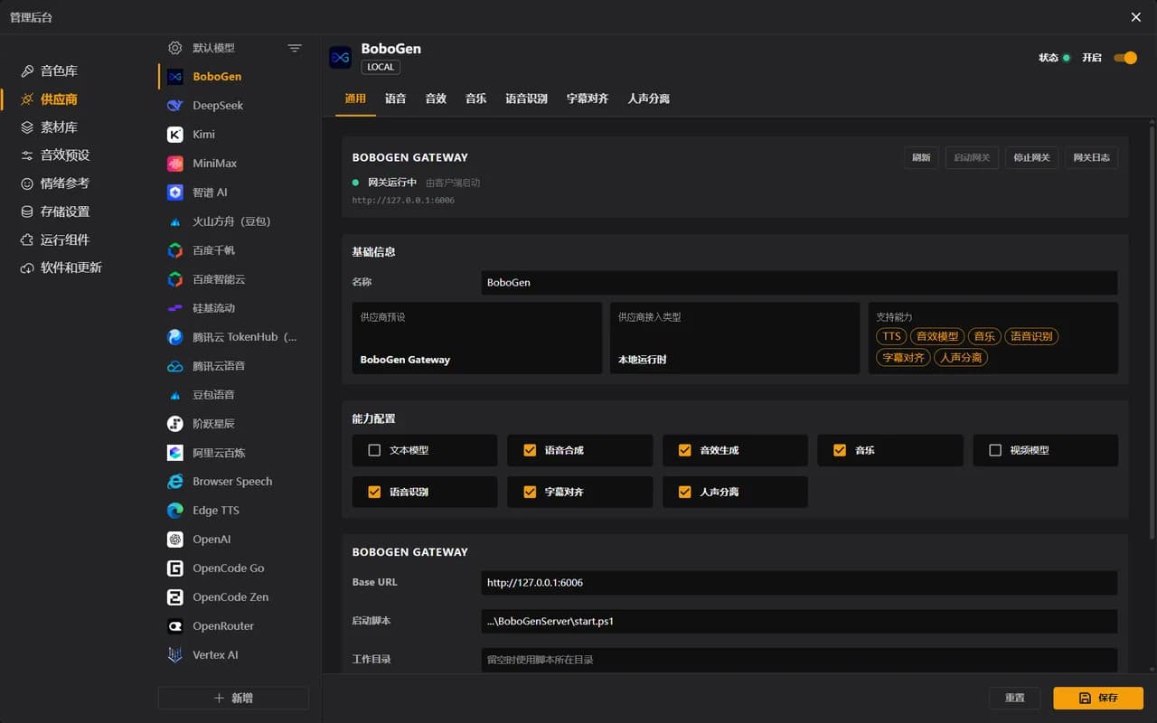Screen dimensions: 1157x723
Task: Uncheck the 语音识别 checkbox
Action: (x=374, y=493)
